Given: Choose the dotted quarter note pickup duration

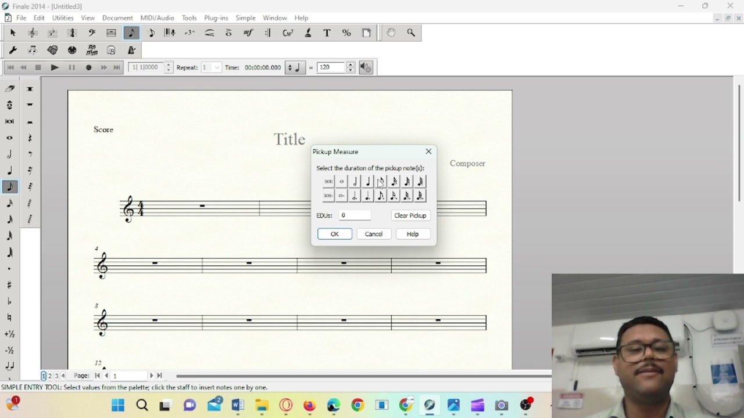Looking at the screenshot, I should 368,196.
